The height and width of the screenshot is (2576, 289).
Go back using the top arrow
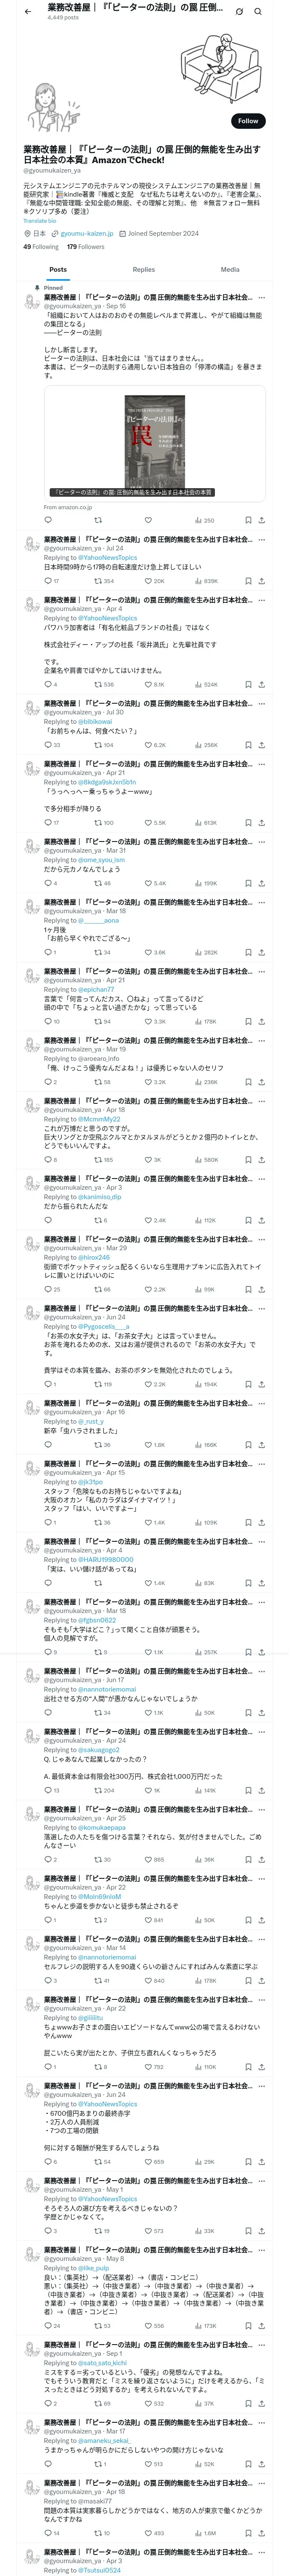click(x=28, y=11)
